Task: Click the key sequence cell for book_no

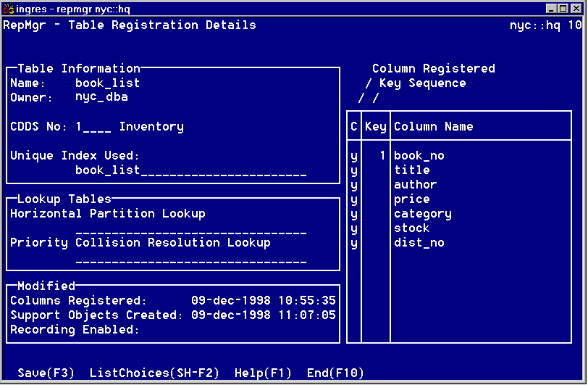Action: click(376, 156)
